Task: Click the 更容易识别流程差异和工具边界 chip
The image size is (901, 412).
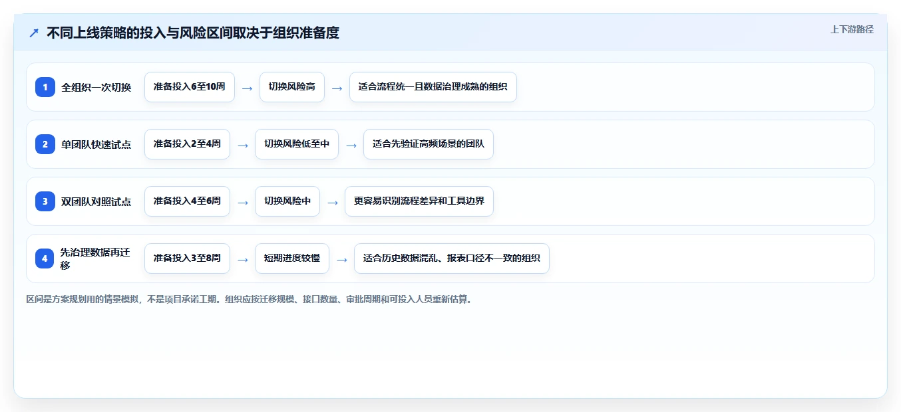Action: [x=419, y=201]
